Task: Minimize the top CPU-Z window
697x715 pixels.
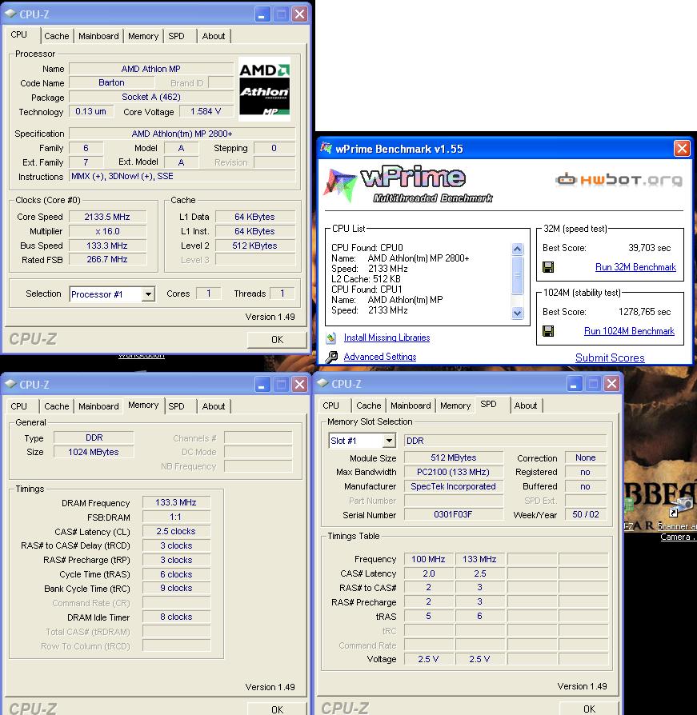Action: (262, 14)
